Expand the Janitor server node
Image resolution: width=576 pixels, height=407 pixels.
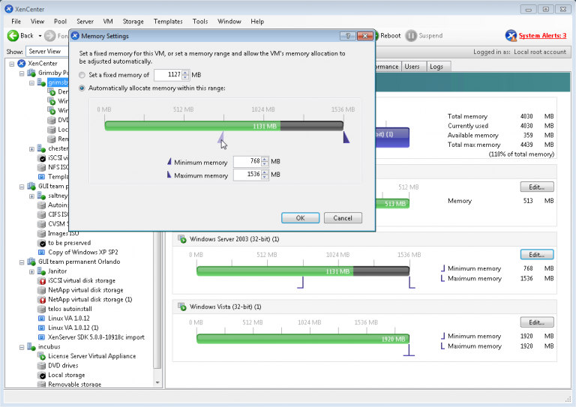click(x=31, y=271)
